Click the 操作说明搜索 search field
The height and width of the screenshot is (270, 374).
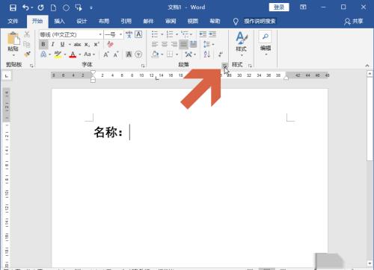[x=260, y=22]
